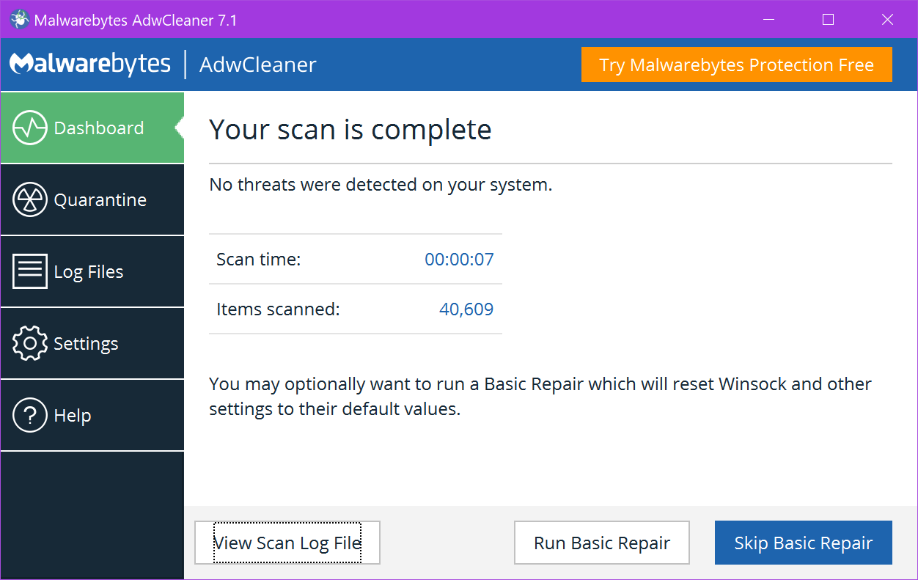The width and height of the screenshot is (918, 580).
Task: Click the AdwCleaner header text
Action: point(258,65)
